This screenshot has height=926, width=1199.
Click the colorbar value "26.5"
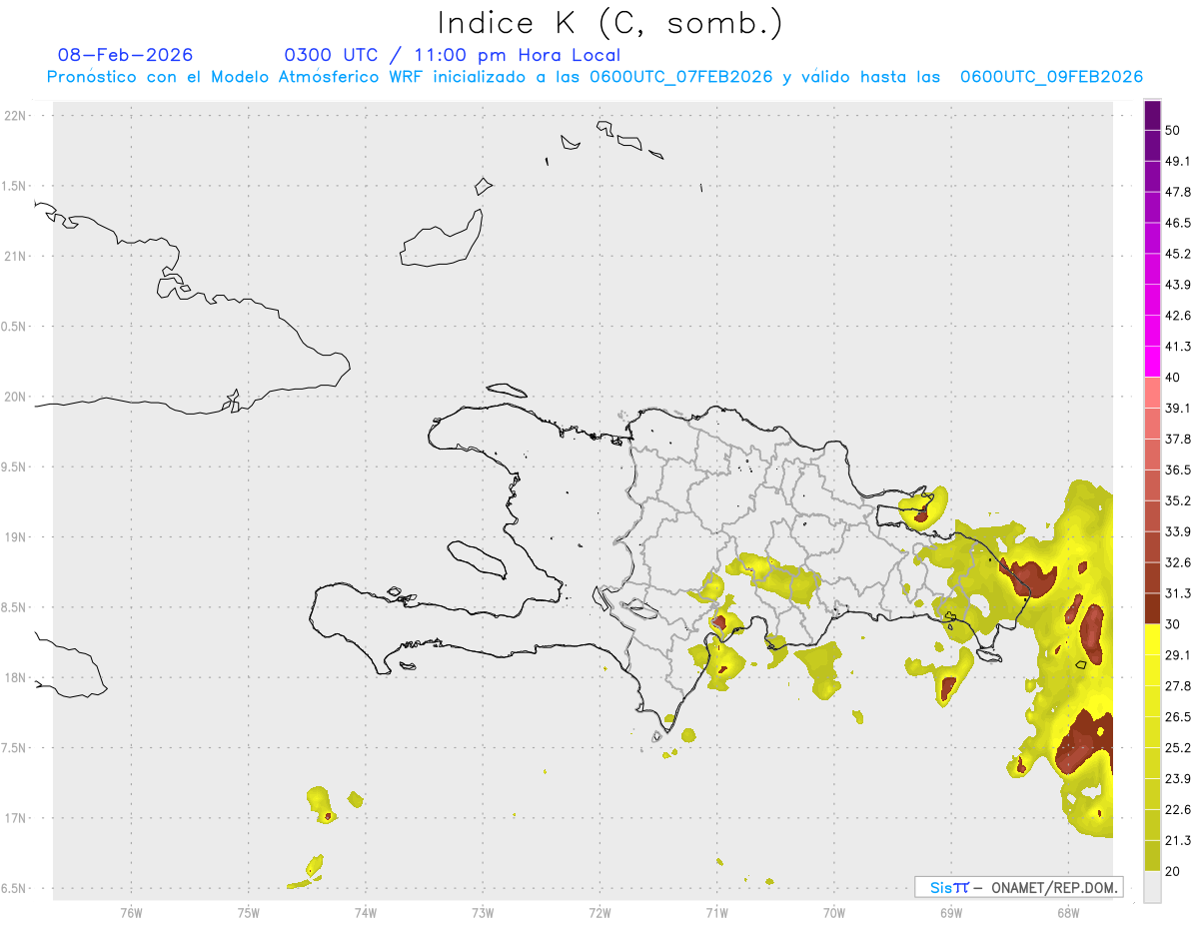[1178, 717]
